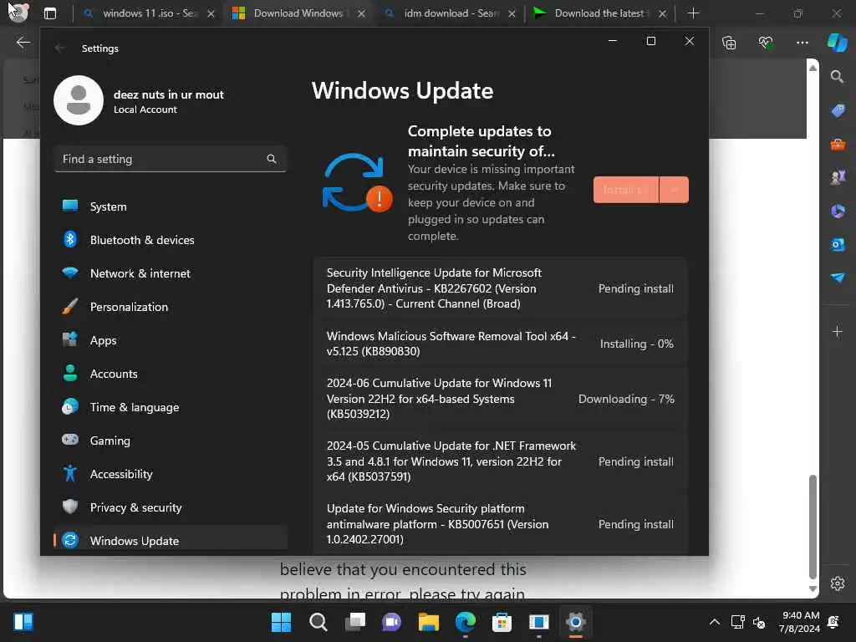Click the Windows Update sync status icon
The height and width of the screenshot is (642, 856).
pyautogui.click(x=356, y=182)
